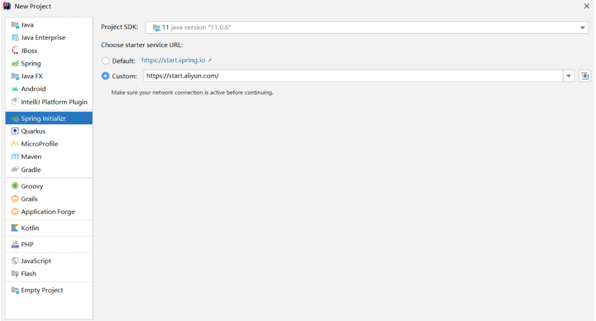596x321 pixels.
Task: Click the Java FX folder icon
Action: point(15,76)
